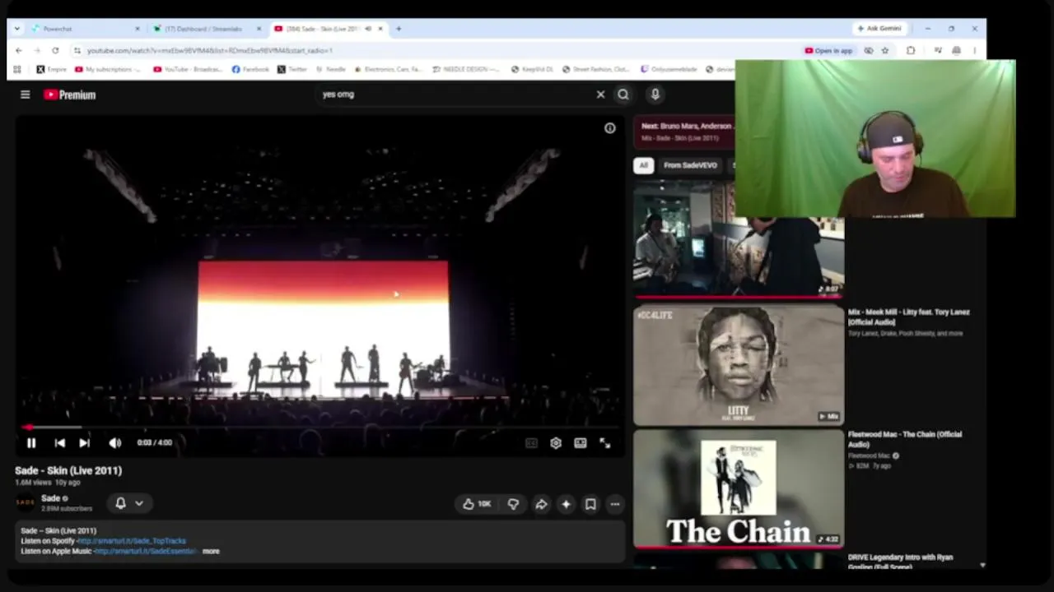Seek on the video progress bar
Screen dimensions: 1054x592
320,428
